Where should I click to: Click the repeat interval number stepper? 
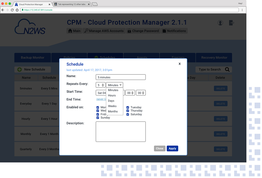coord(103,85)
